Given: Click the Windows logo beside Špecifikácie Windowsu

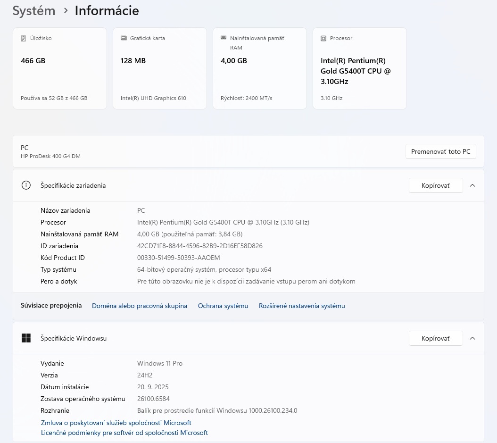Looking at the screenshot, I should point(26,338).
